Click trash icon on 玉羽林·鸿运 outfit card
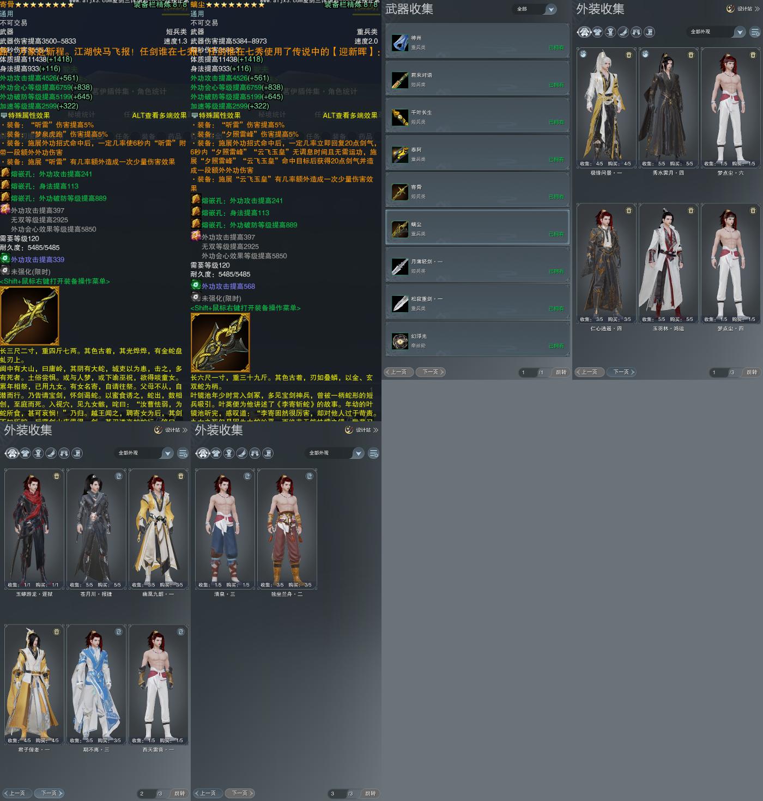This screenshot has height=801, width=763. 691,210
